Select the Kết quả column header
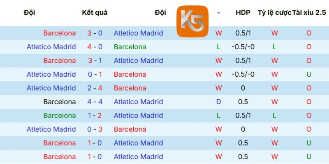The height and width of the screenshot is (164, 329). 95,12
